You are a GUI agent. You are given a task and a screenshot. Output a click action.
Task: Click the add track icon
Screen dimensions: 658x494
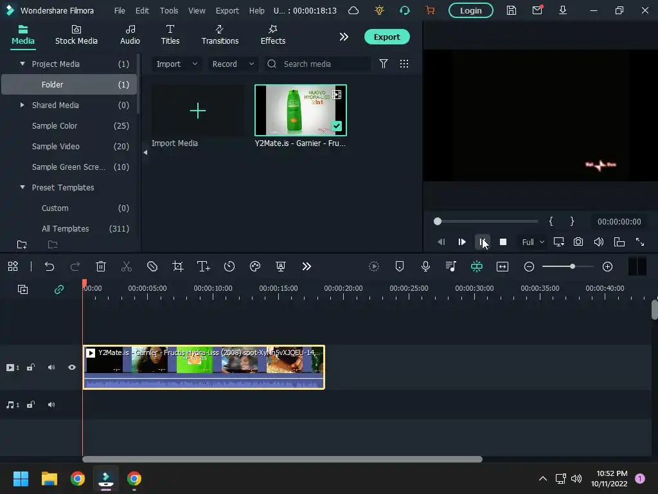[22, 289]
